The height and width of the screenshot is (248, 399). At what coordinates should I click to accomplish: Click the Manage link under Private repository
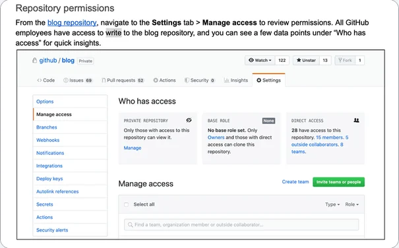click(x=133, y=148)
